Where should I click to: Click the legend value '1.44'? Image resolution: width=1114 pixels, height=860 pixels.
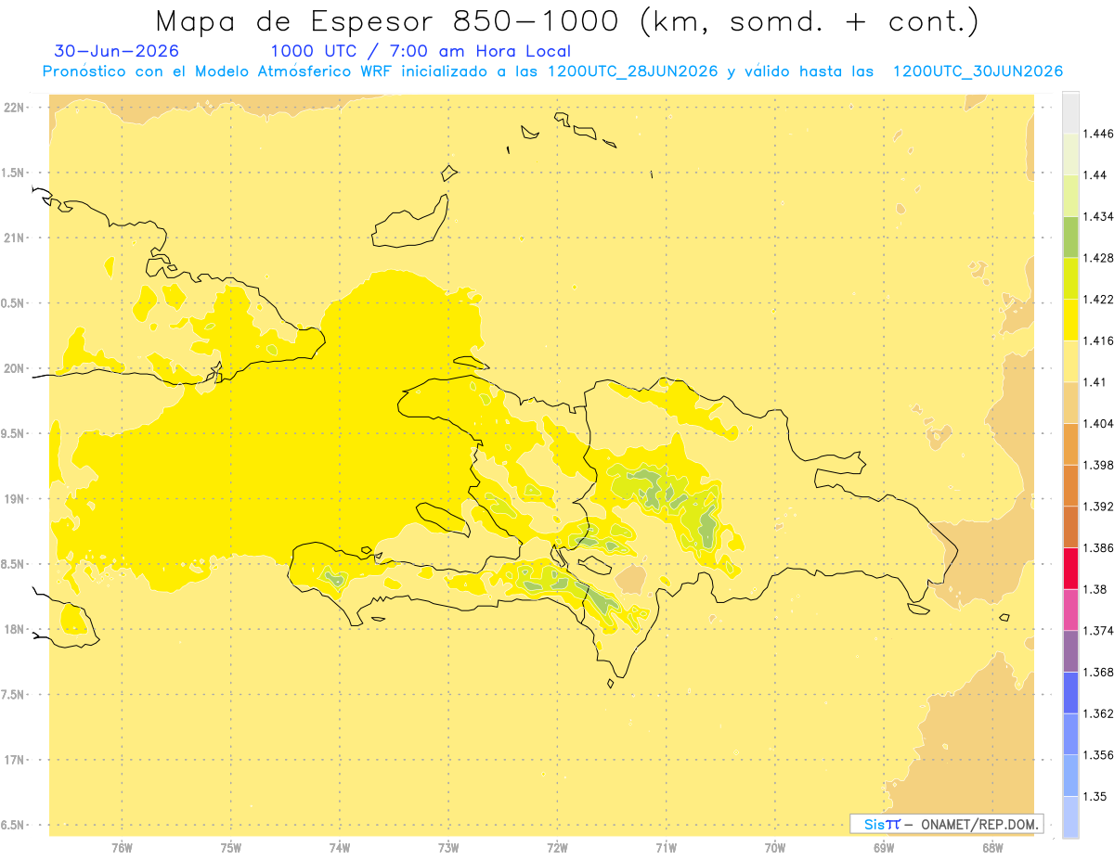[1097, 174]
